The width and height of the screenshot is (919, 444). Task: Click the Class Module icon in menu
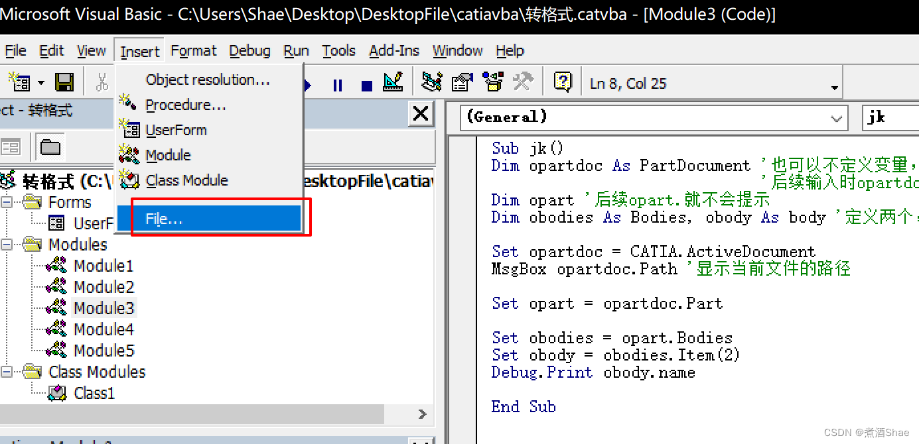129,180
